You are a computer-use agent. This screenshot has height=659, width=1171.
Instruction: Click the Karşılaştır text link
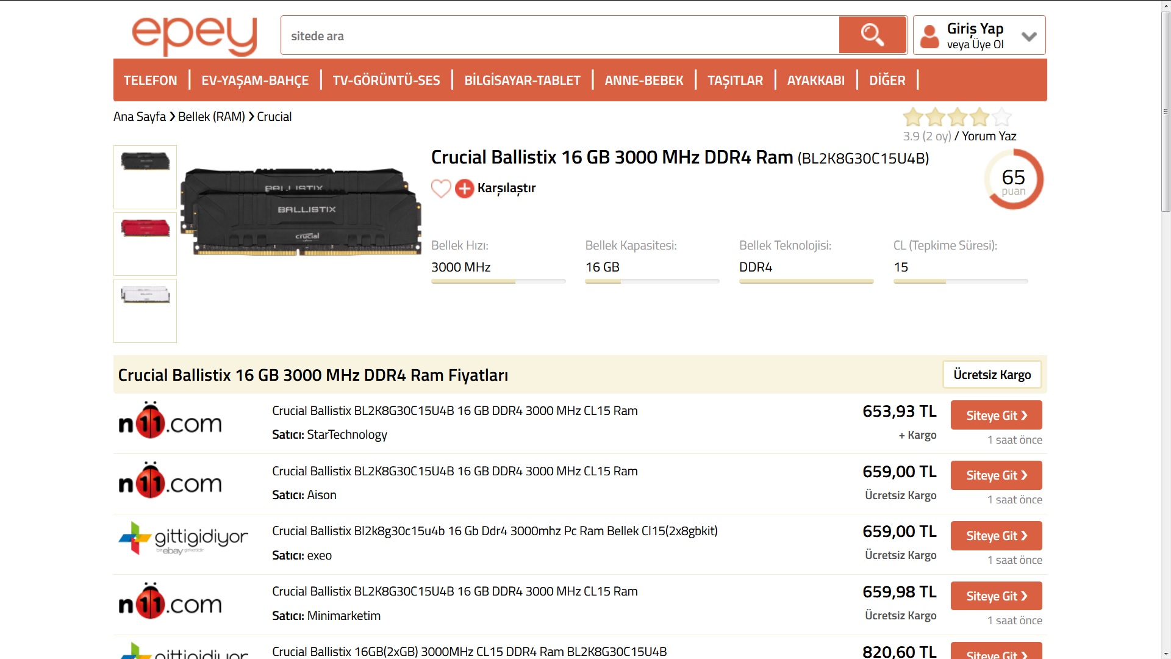click(506, 188)
